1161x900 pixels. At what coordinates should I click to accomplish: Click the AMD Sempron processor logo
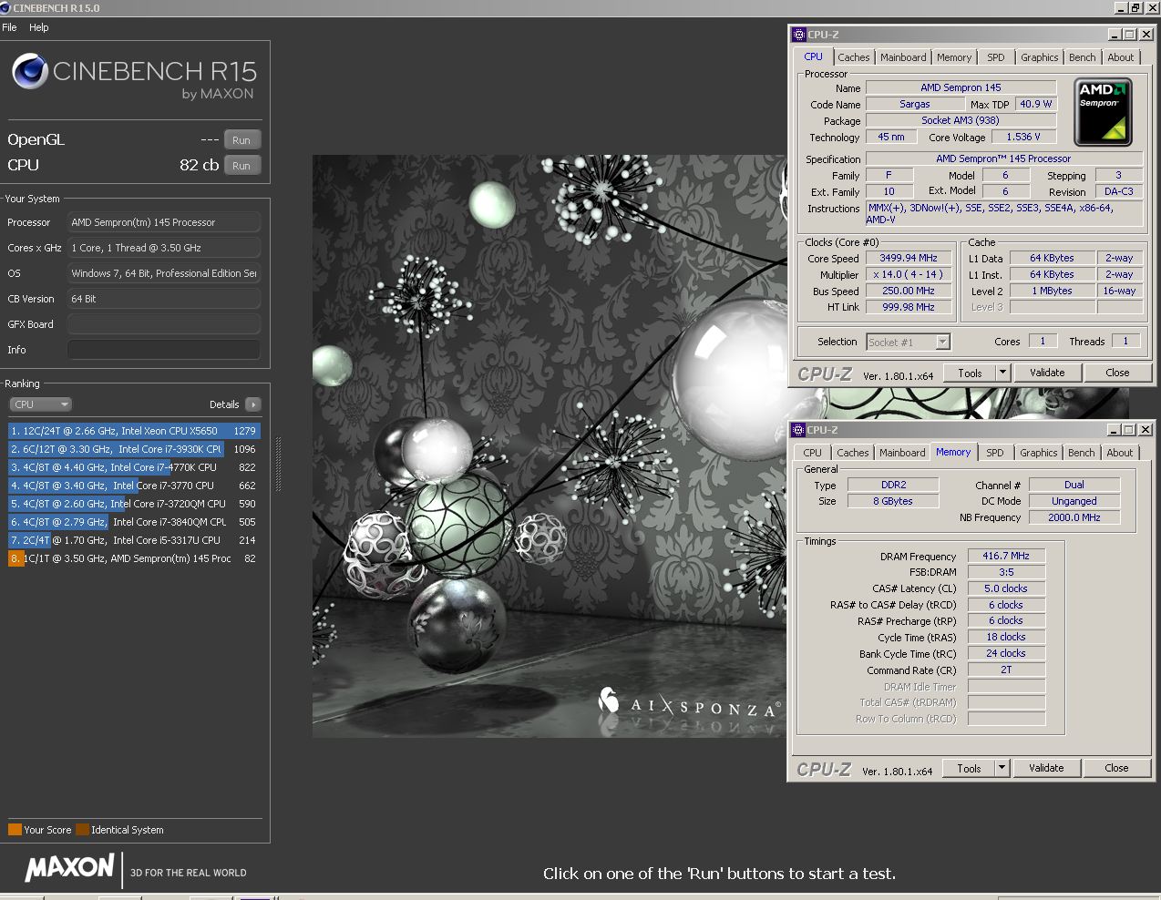tap(1103, 112)
